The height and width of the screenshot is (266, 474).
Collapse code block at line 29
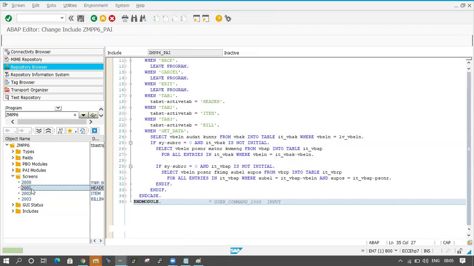[130, 166]
